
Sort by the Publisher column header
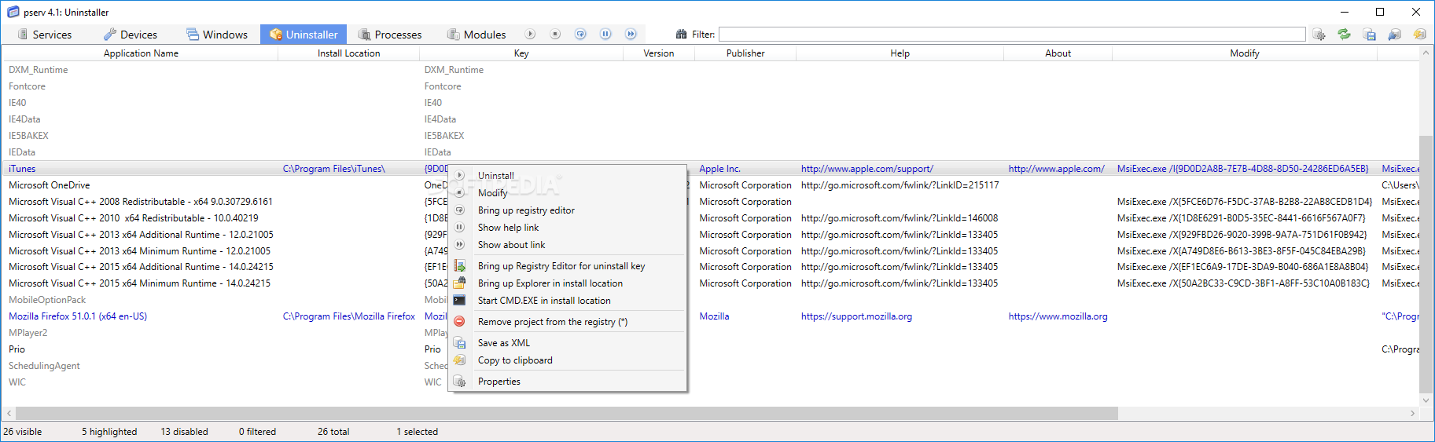745,53
